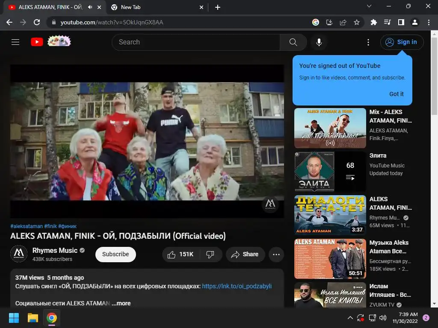The width and height of the screenshot is (438, 328).
Task: Open the Элита playlist thumbnail
Action: [x=330, y=172]
